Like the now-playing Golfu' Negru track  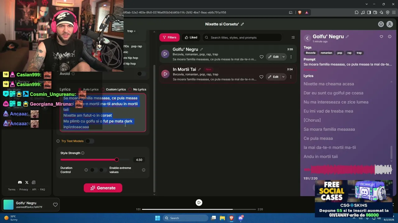pyautogui.click(x=55, y=205)
